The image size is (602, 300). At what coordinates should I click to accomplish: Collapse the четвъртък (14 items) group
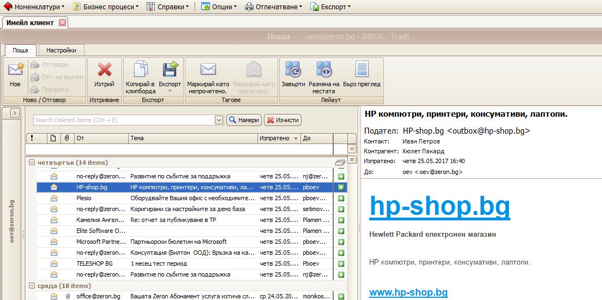32,163
